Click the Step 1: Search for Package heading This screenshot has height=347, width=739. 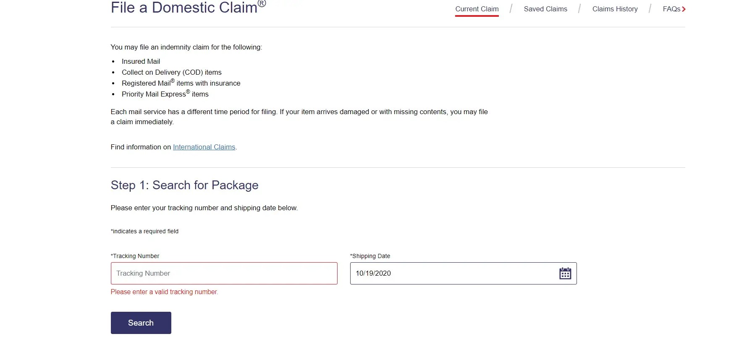pos(184,185)
